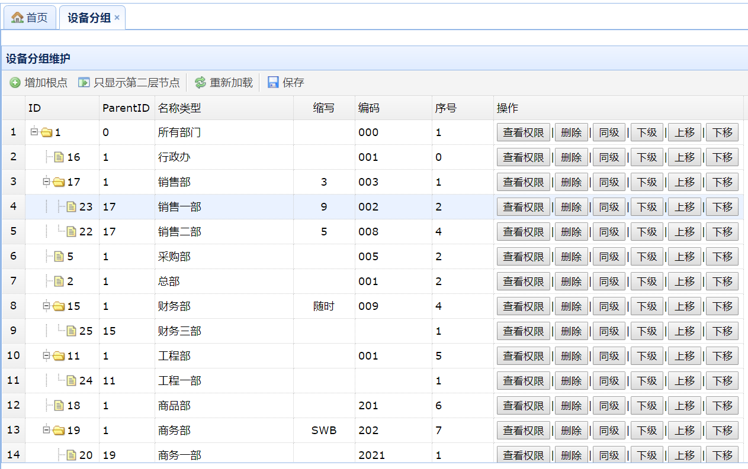Click the folder icon of node 15
This screenshot has height=469, width=748.
[59, 306]
